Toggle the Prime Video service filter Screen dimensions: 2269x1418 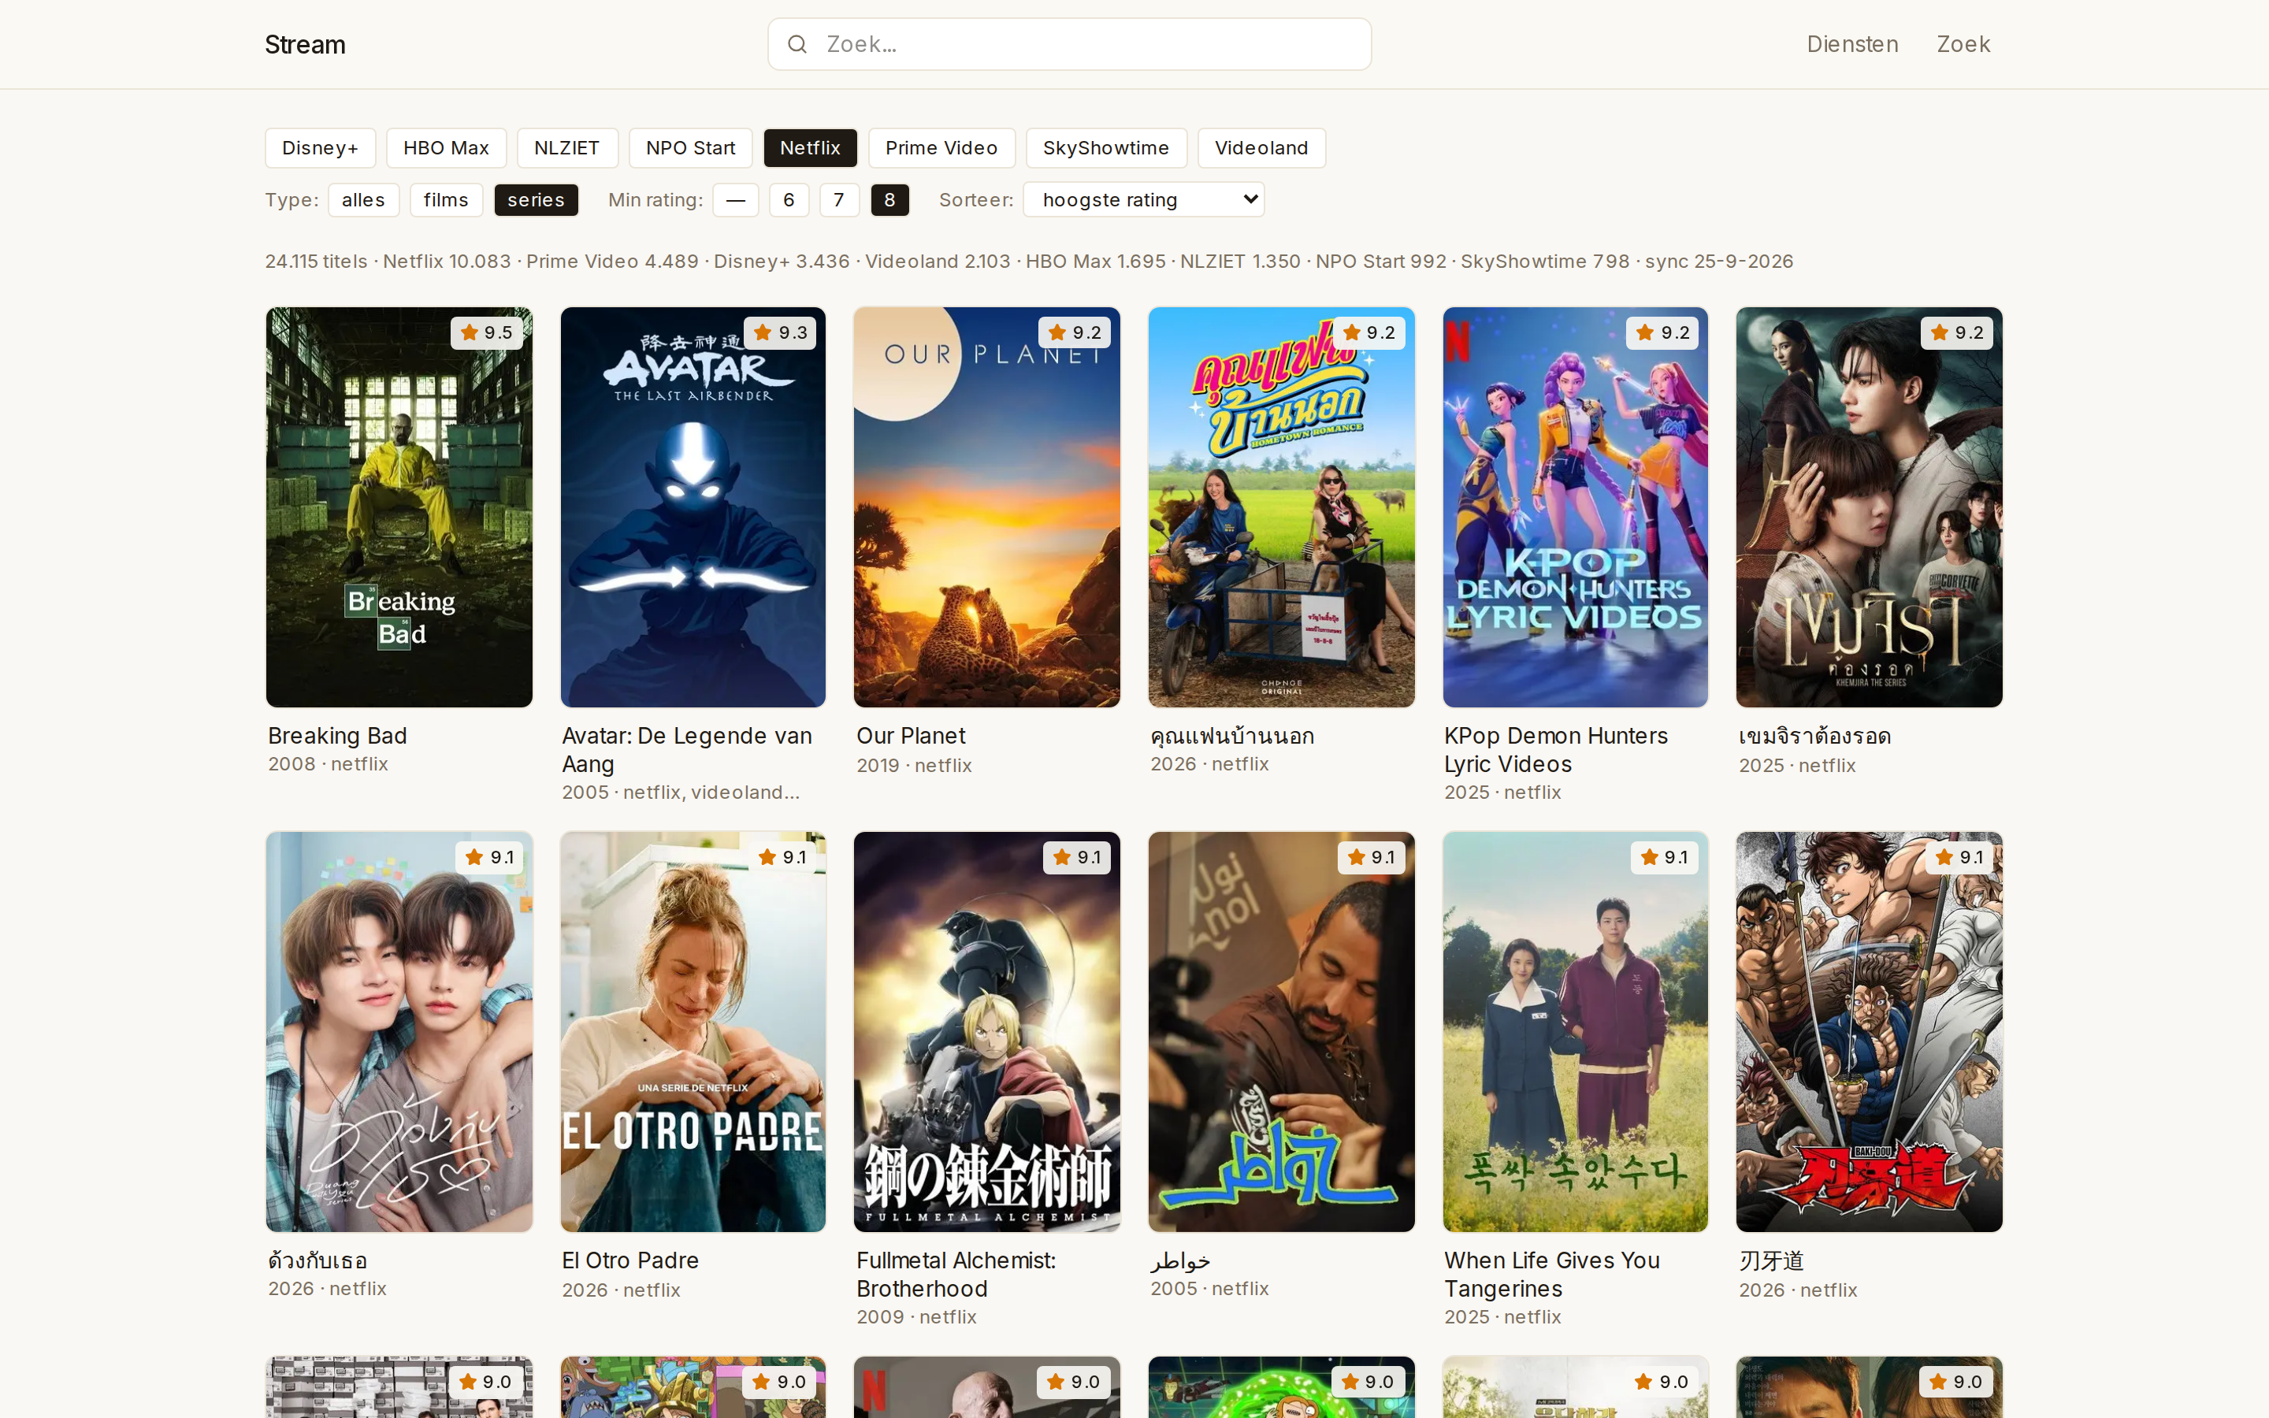[941, 148]
